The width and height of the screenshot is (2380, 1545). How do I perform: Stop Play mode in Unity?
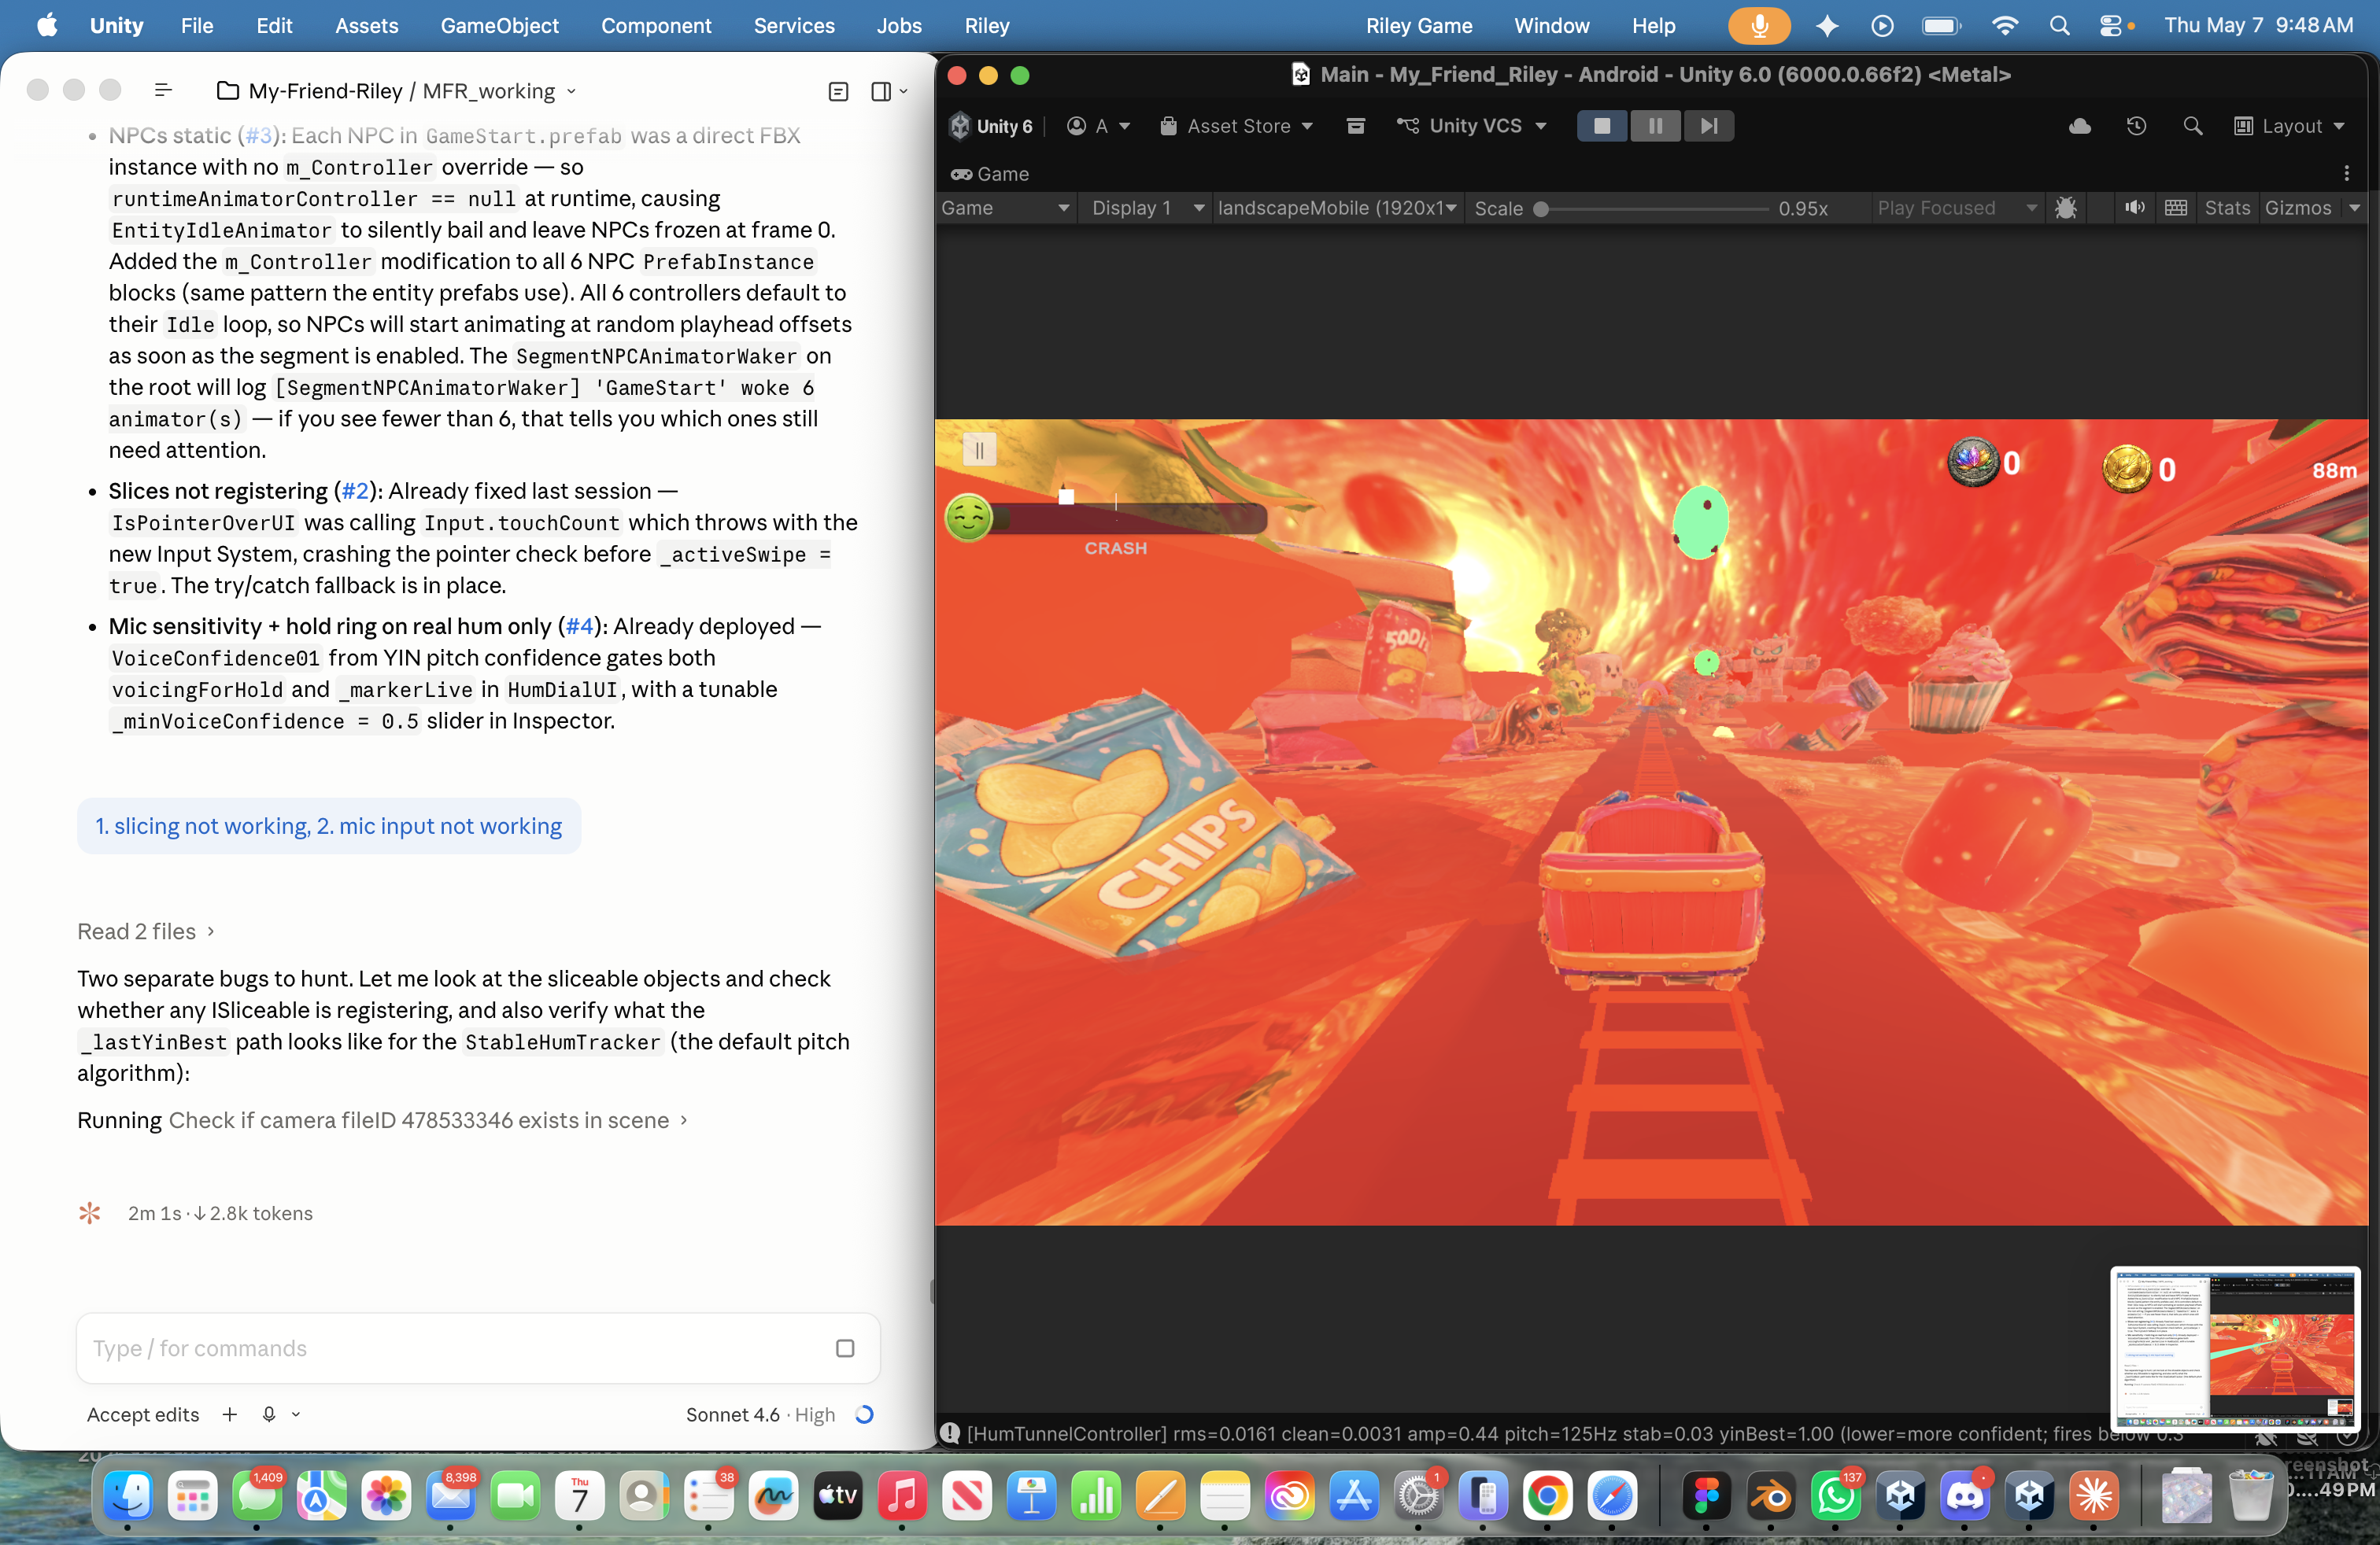pyautogui.click(x=1602, y=126)
